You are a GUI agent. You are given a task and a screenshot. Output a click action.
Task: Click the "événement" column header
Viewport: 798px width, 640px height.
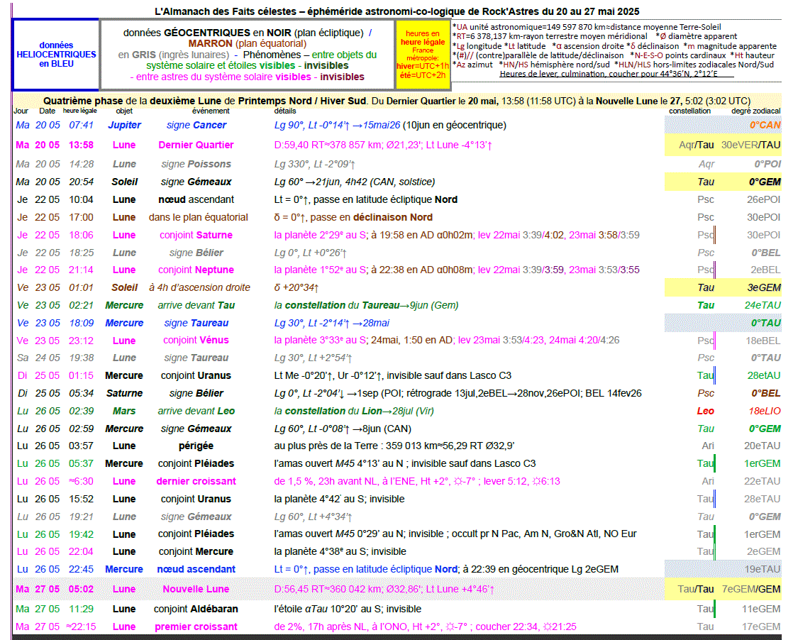211,111
